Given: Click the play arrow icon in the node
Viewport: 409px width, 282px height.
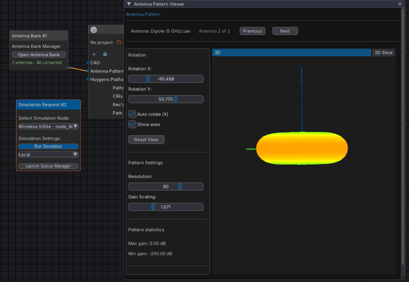Looking at the screenshot, I should click(x=94, y=54).
